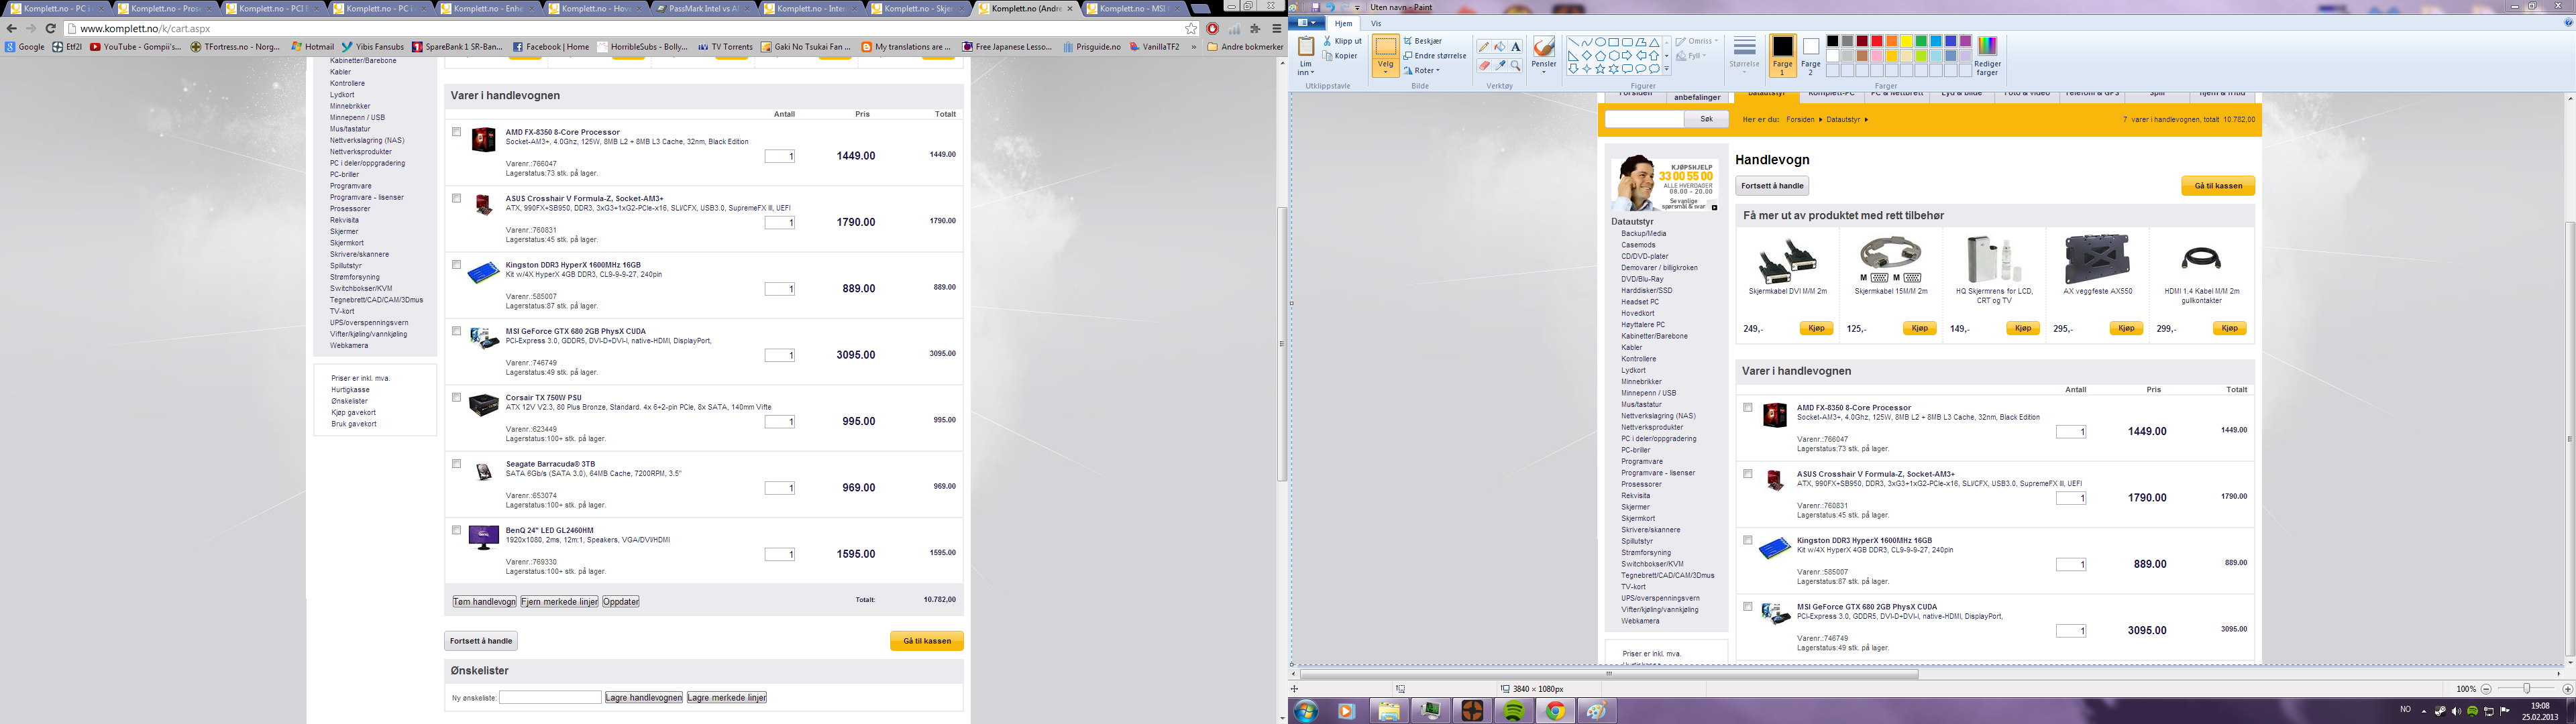Choose the five-point star shape
This screenshot has height=724, width=2576.
click(1600, 69)
